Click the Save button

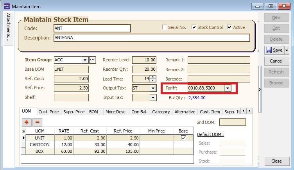pyautogui.click(x=274, y=50)
